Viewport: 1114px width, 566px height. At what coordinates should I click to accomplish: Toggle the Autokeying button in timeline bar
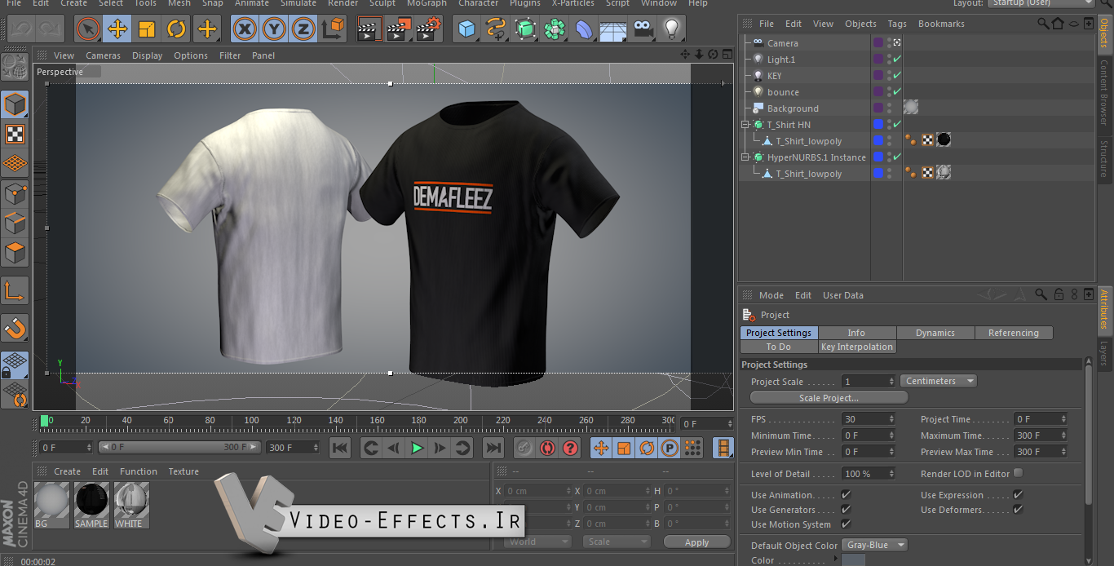(547, 448)
